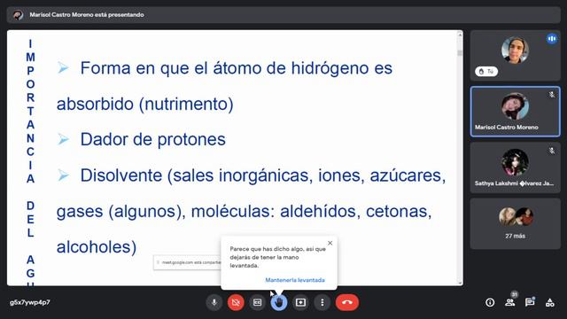The image size is (567, 319).
Task: Click the slide's scroll-up arrow
Action: (460, 35)
